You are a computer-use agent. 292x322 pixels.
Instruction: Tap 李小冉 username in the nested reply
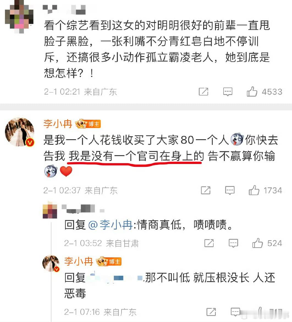[x=79, y=262]
